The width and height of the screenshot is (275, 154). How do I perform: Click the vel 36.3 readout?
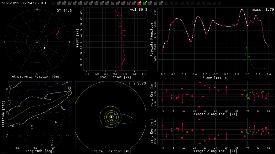(x=139, y=10)
